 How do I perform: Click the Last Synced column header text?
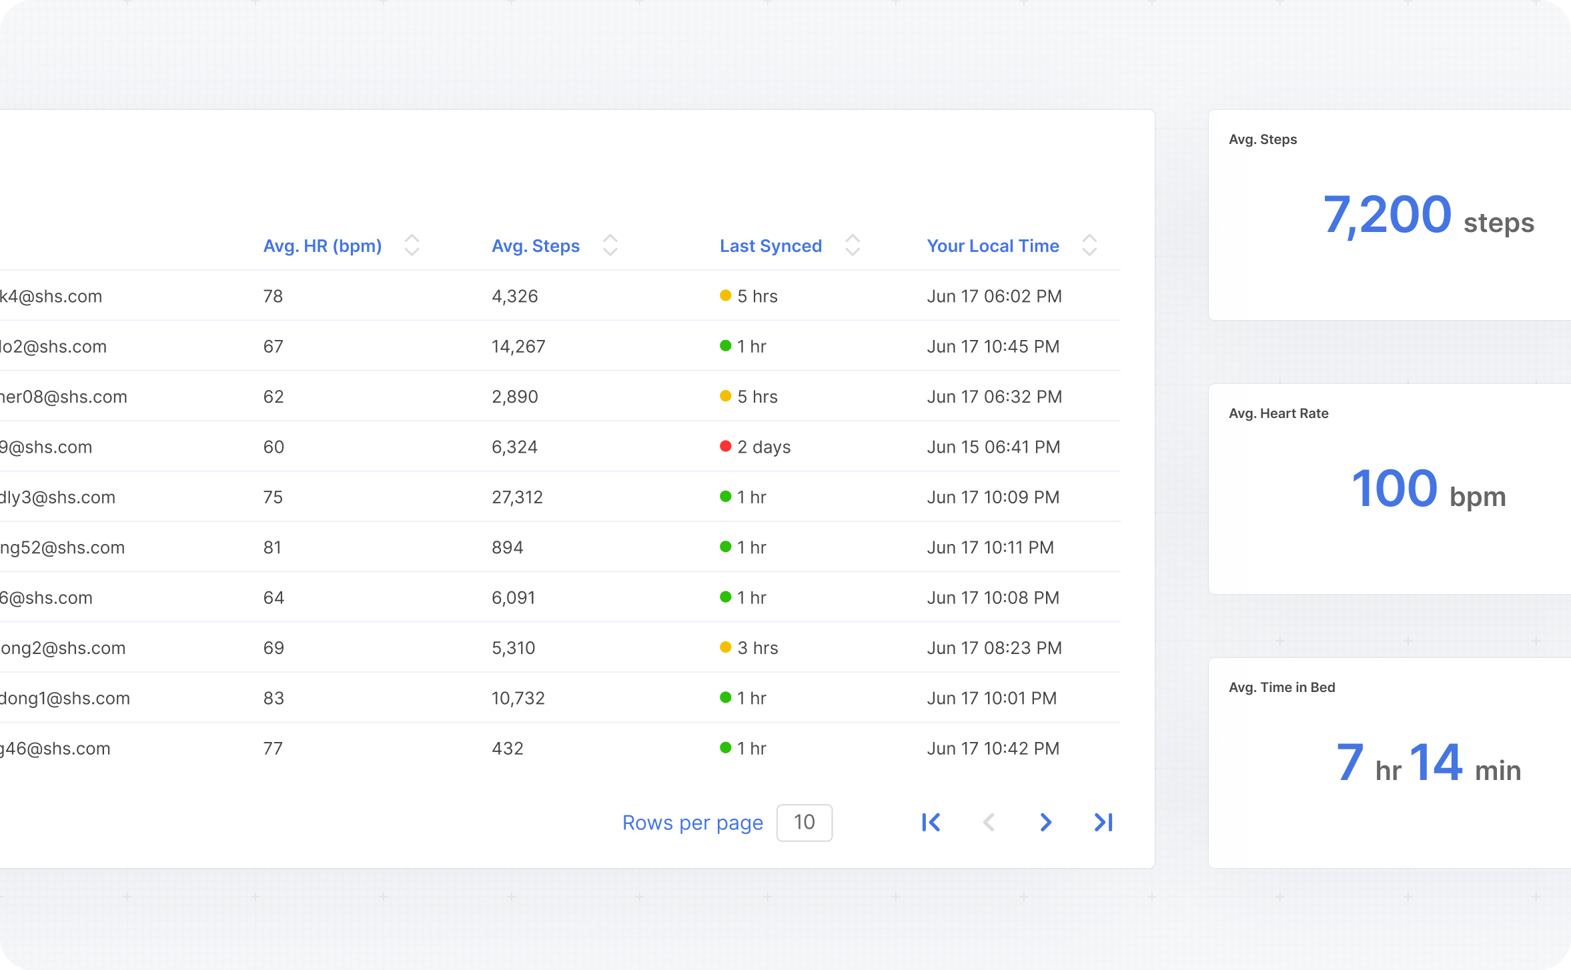coord(770,246)
